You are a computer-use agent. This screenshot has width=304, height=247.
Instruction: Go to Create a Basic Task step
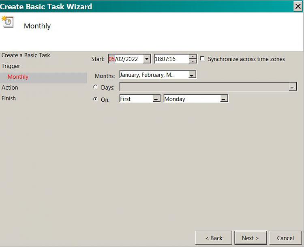tap(26, 55)
